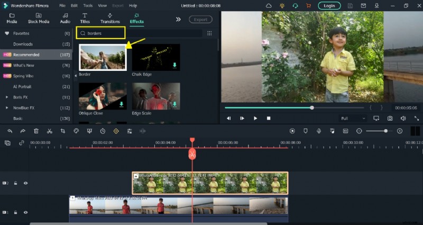Switch to the Audio tab
423x225 pixels.
click(x=65, y=19)
